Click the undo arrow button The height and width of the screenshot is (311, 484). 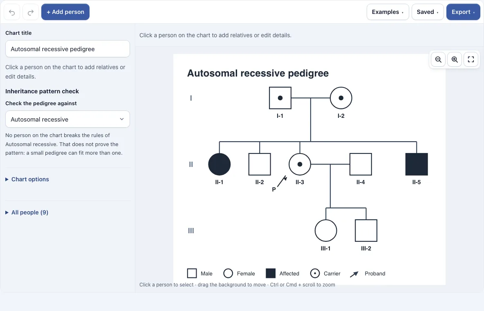point(12,12)
